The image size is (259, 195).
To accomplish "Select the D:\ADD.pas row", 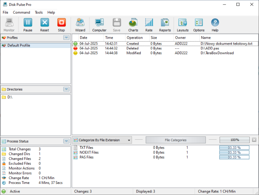I will tap(165, 48).
